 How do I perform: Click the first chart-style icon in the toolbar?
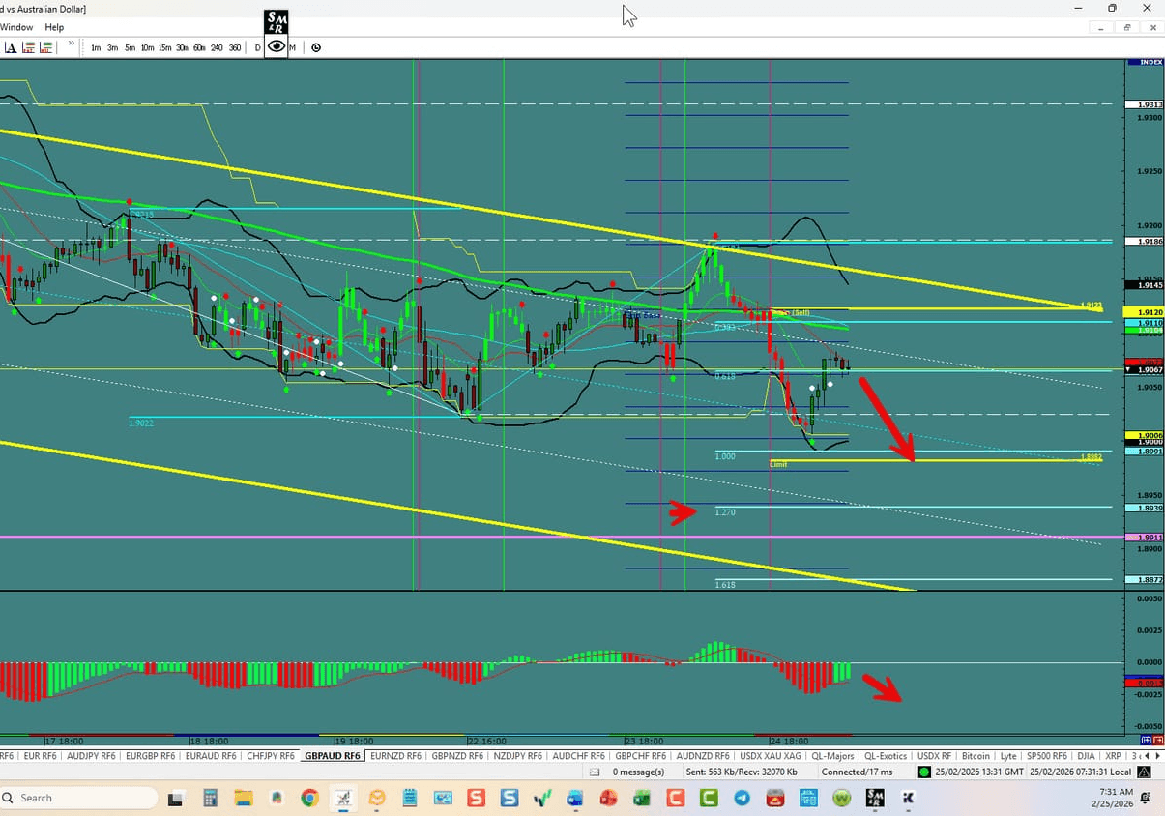(x=29, y=47)
